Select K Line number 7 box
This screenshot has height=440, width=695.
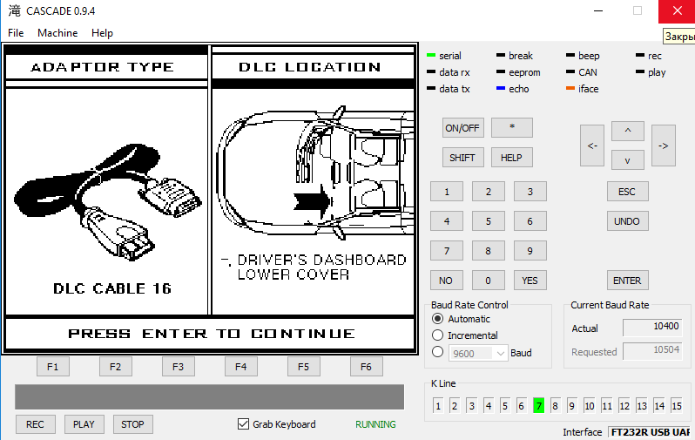tap(539, 406)
